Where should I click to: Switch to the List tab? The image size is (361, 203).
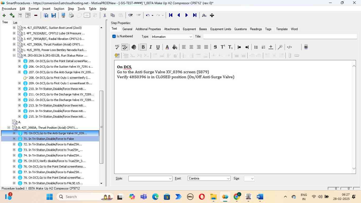point(15,23)
